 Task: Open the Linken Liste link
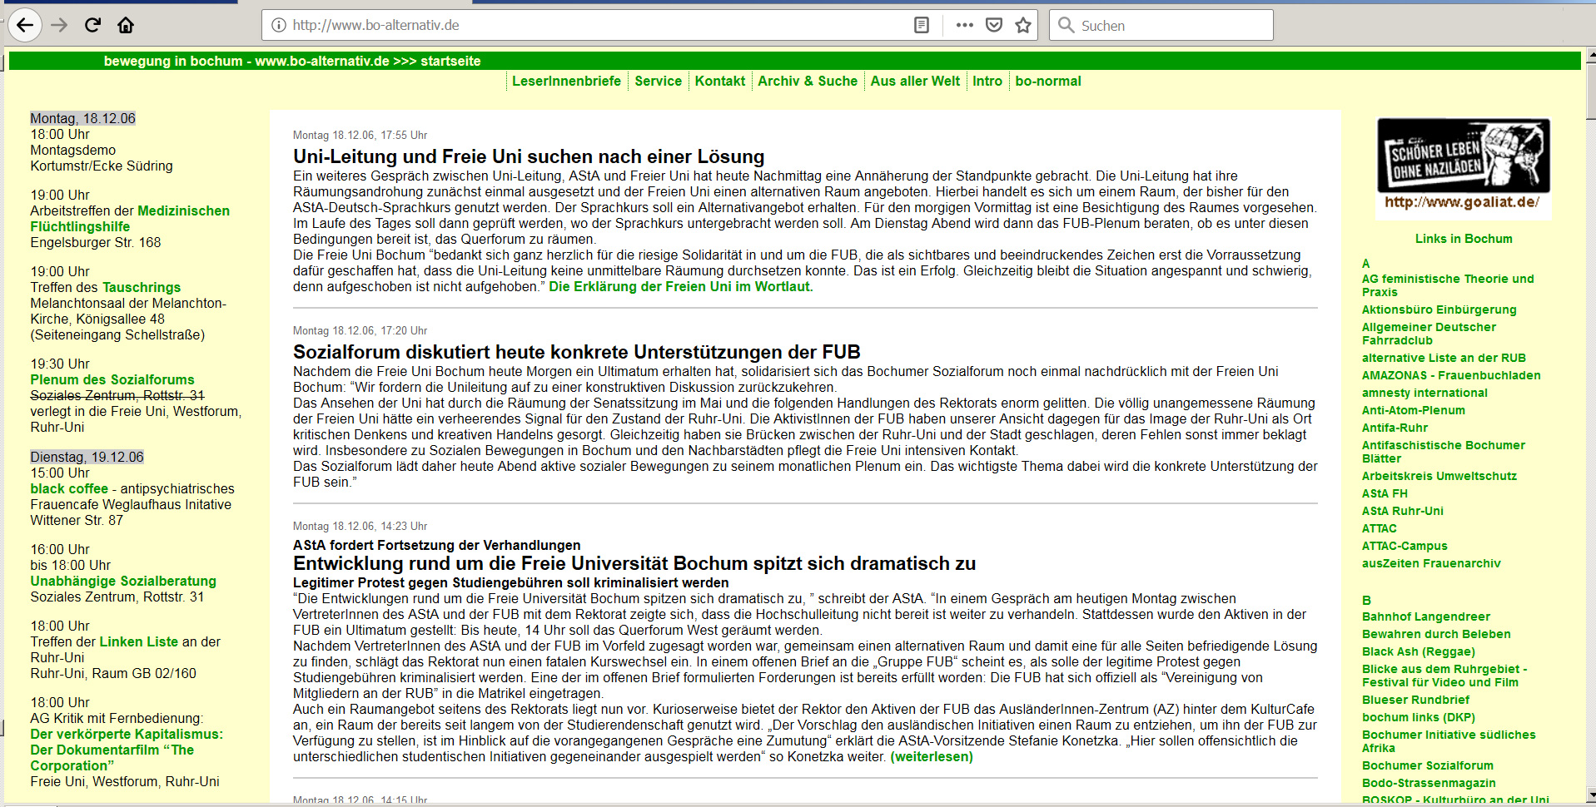click(x=138, y=642)
